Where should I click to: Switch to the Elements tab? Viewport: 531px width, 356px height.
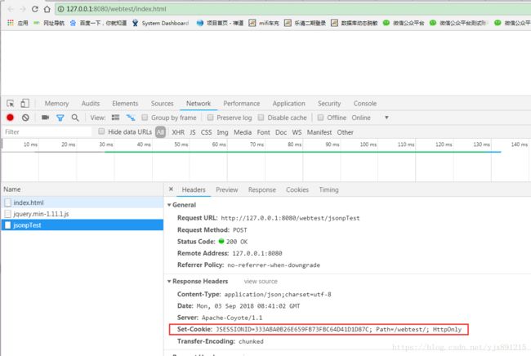pos(125,104)
